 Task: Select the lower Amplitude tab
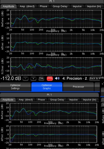pos(8,100)
